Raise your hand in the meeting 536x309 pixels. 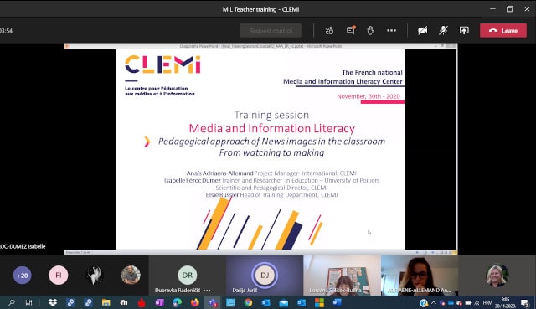pos(370,31)
